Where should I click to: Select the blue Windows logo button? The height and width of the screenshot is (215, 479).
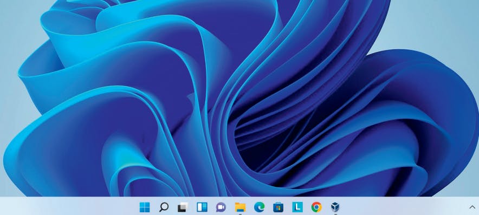pos(145,207)
